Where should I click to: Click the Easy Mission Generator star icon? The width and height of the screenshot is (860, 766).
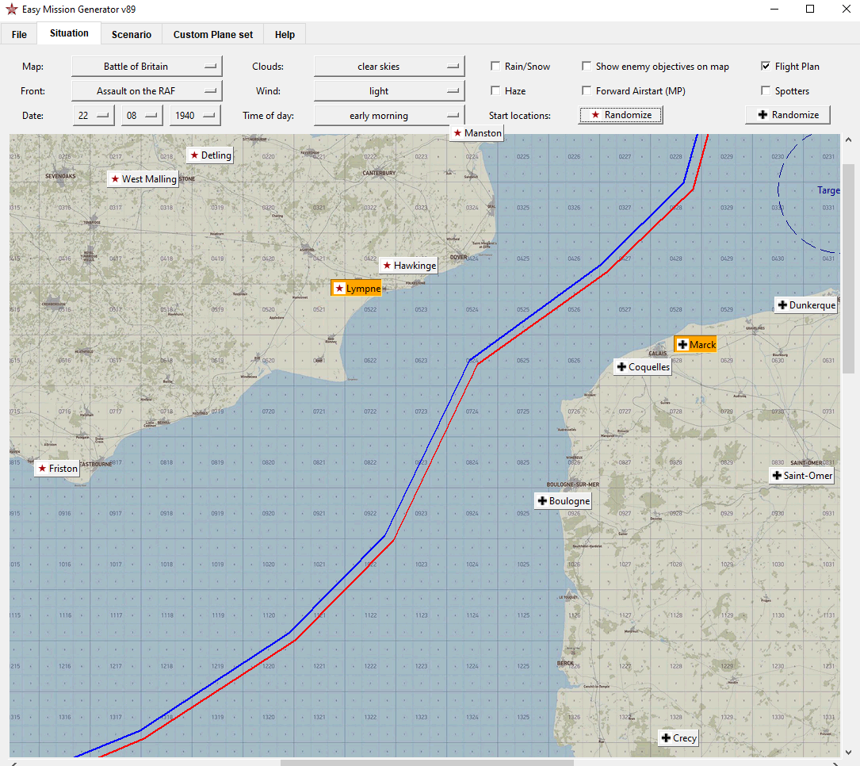click(x=11, y=10)
